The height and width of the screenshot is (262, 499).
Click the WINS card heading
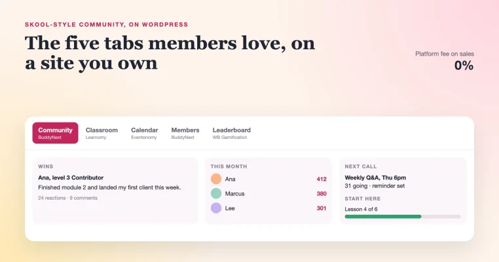[45, 166]
